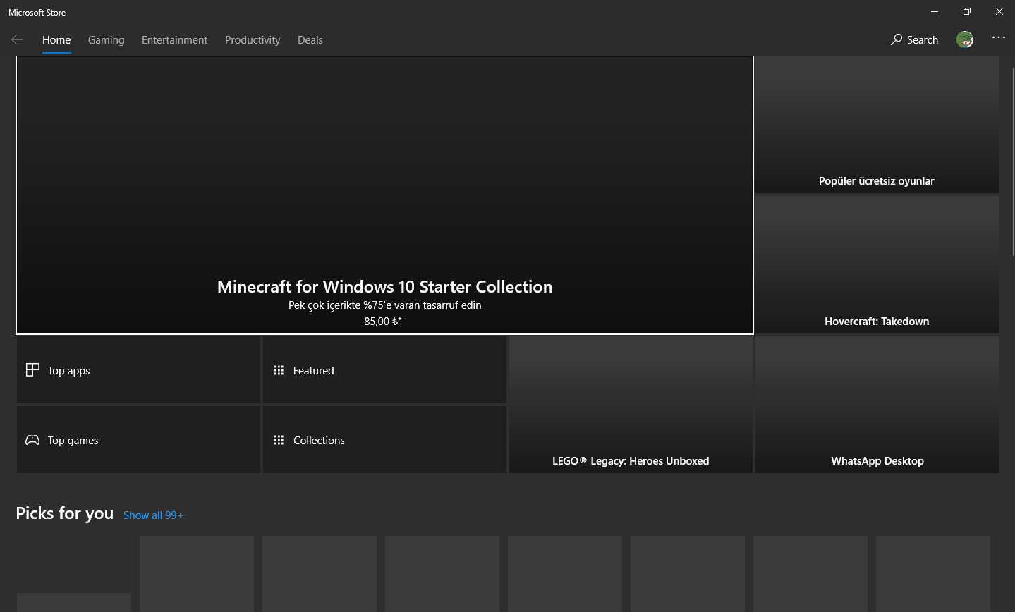Minimize the Microsoft Store window

[x=935, y=11]
